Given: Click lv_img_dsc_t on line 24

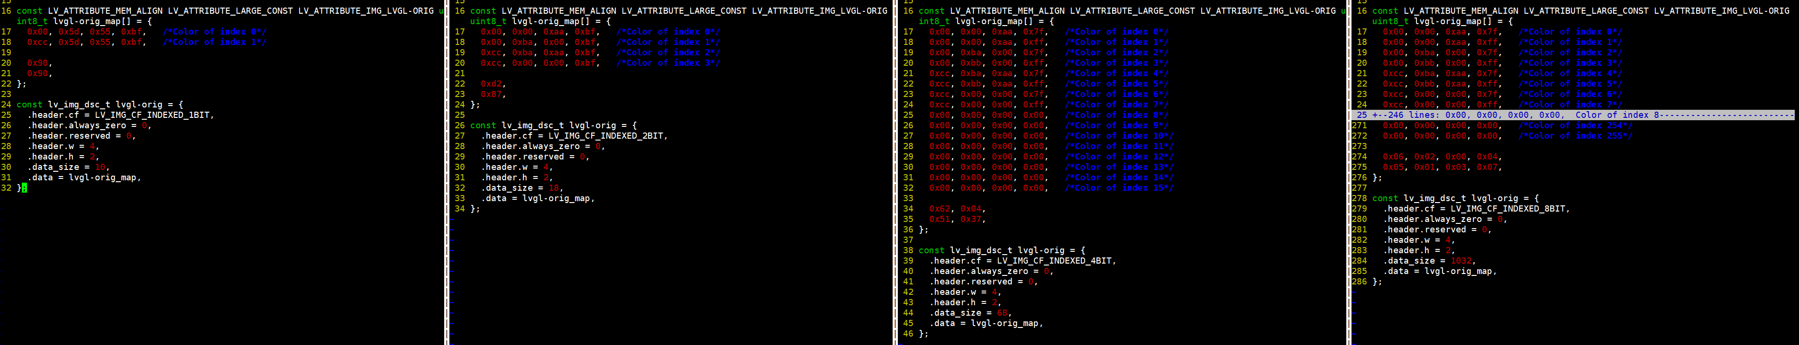Looking at the screenshot, I should click(79, 105).
